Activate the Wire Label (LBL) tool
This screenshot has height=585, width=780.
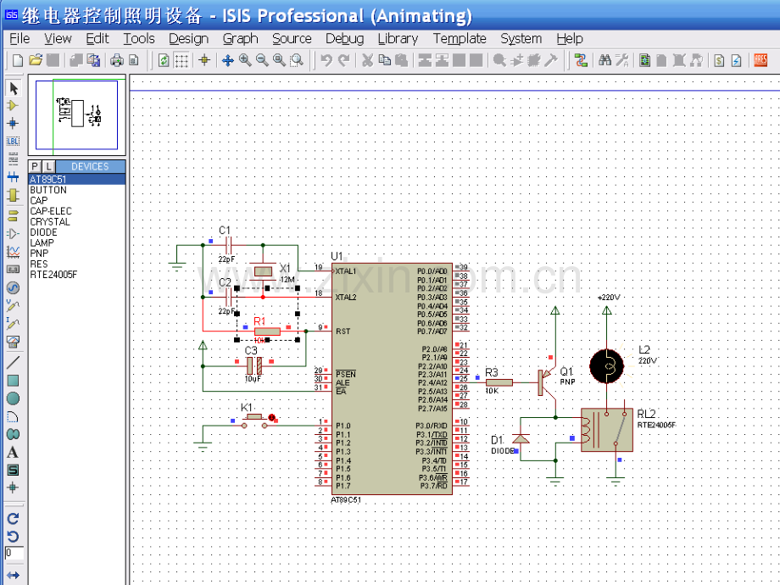point(13,142)
